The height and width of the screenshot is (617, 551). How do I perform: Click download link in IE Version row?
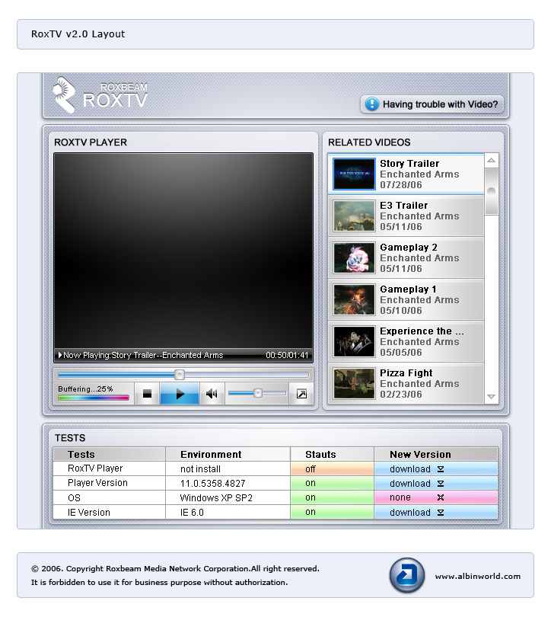pos(410,513)
